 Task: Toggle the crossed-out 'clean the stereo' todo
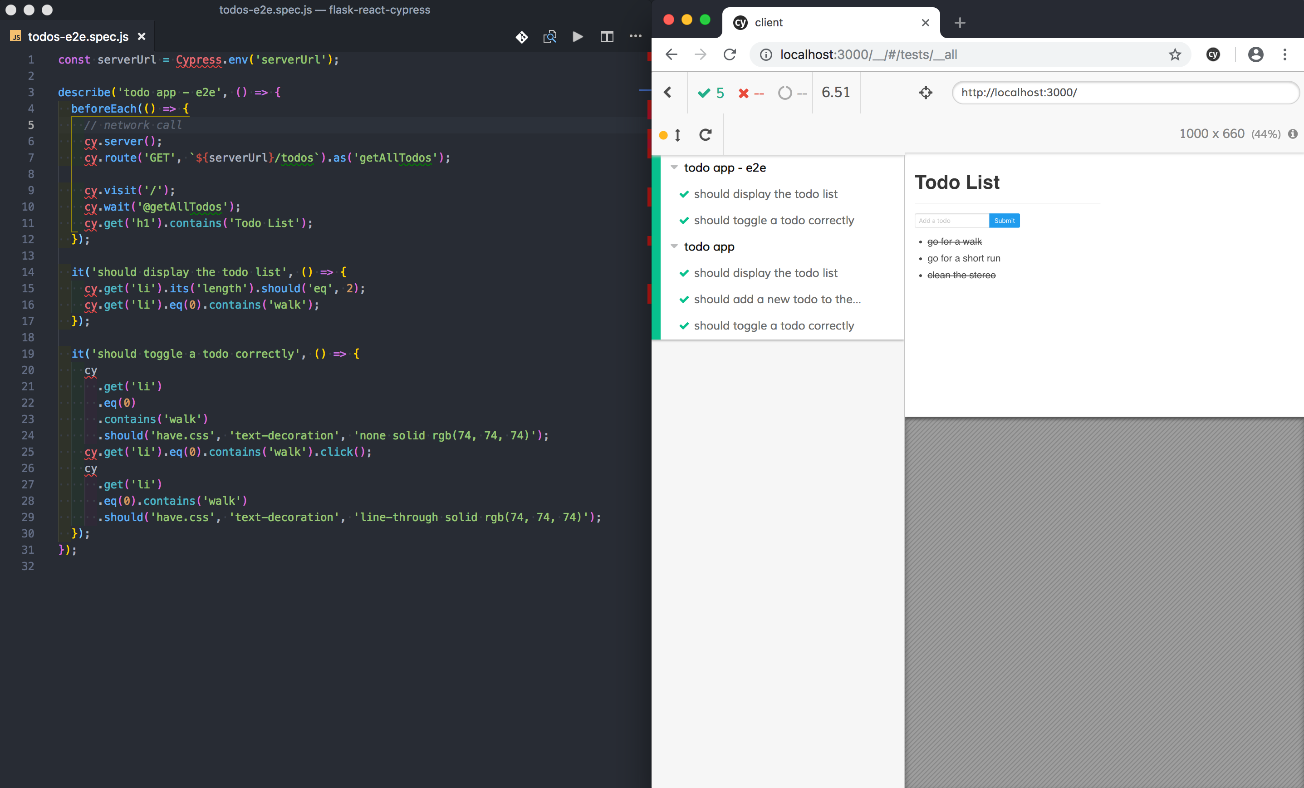[961, 275]
